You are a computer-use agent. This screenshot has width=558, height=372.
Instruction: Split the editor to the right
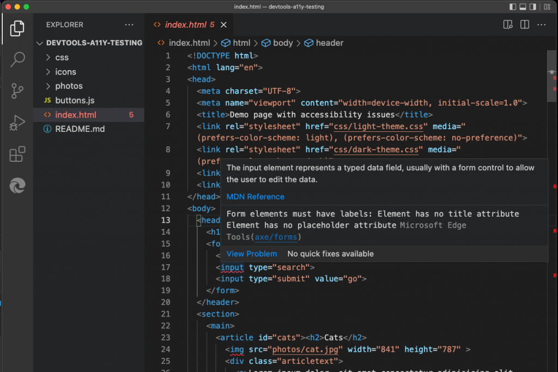click(525, 25)
